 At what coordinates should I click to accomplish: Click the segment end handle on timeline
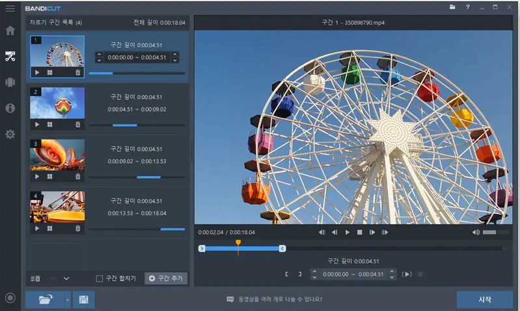(x=282, y=248)
